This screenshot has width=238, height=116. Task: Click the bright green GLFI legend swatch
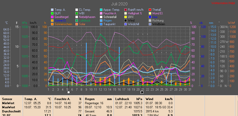click(52, 13)
